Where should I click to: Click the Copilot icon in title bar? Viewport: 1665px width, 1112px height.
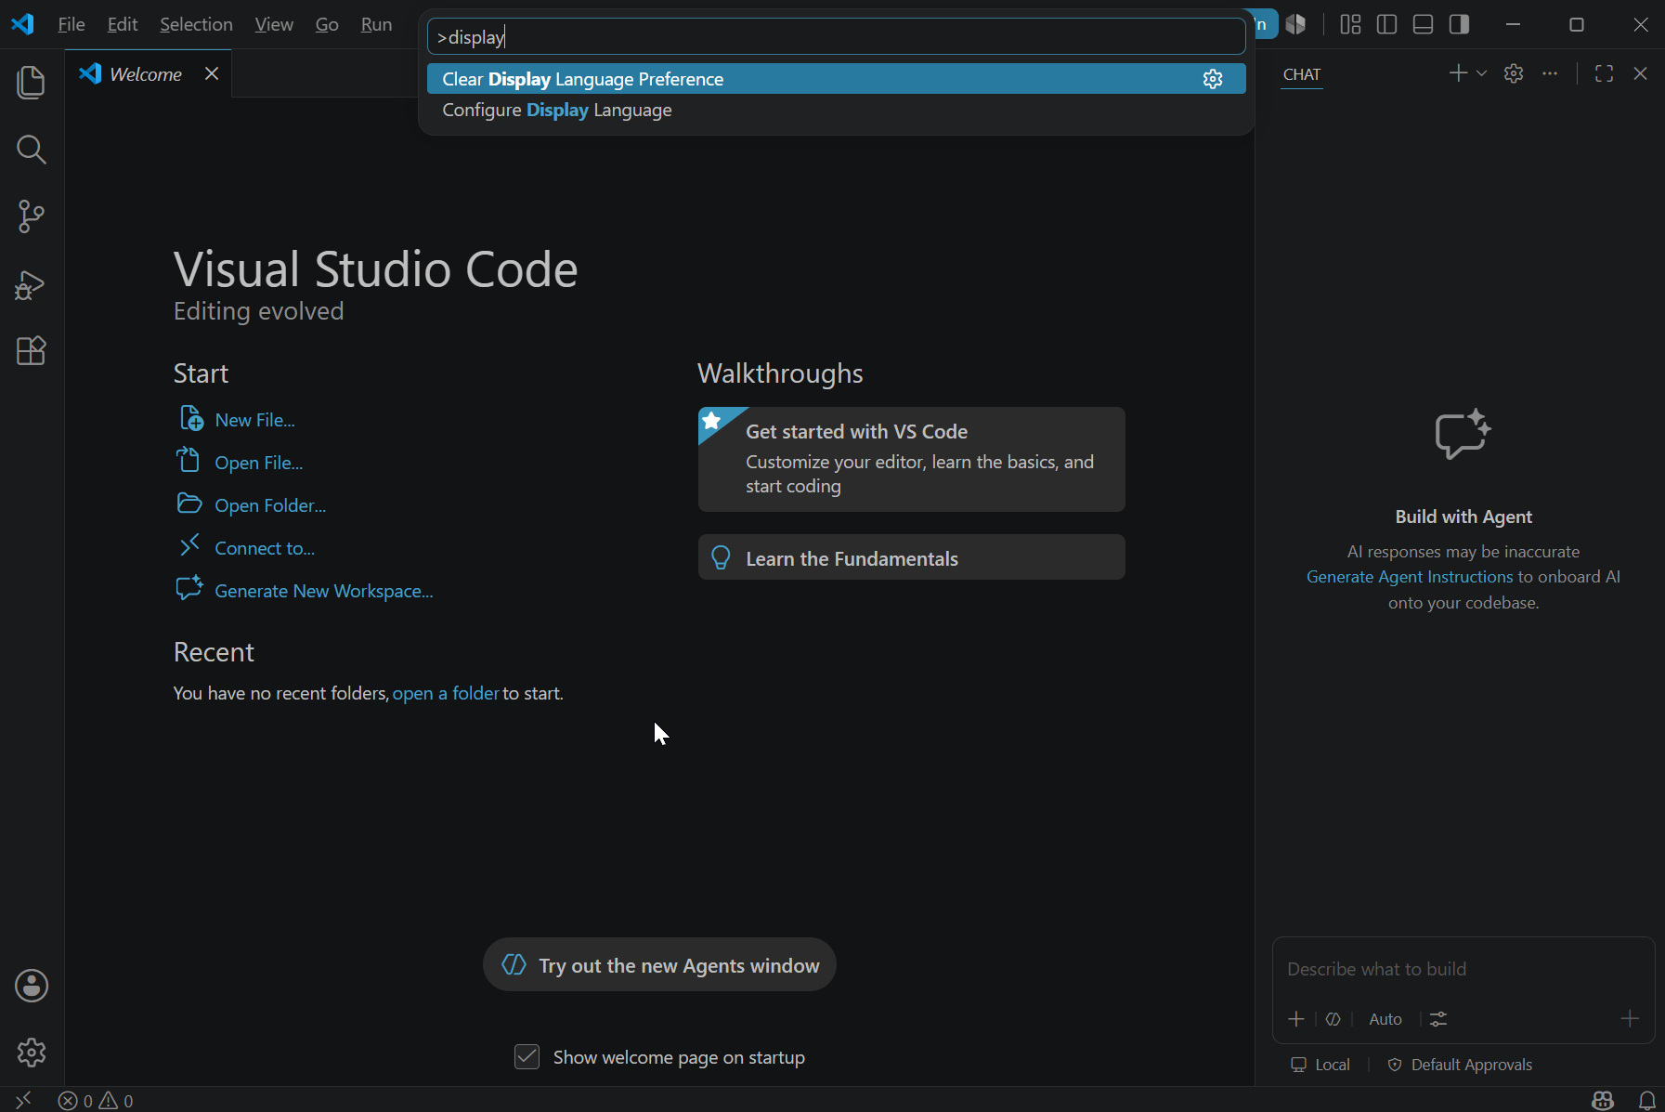[x=1295, y=24]
